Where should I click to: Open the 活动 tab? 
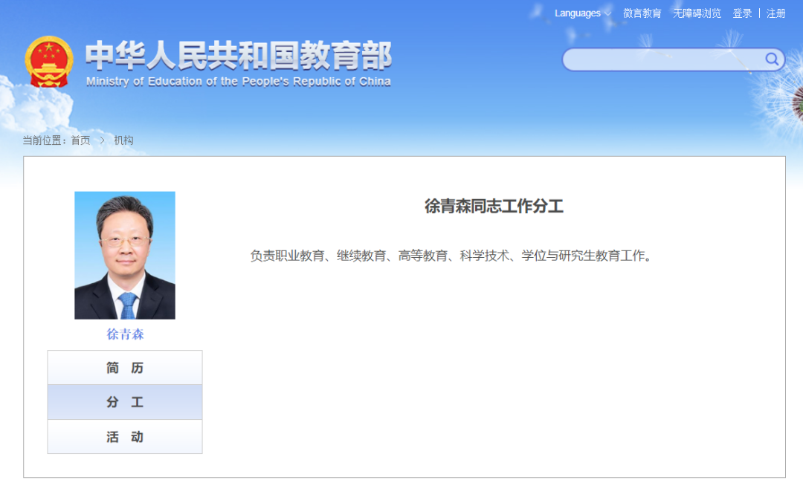click(125, 437)
